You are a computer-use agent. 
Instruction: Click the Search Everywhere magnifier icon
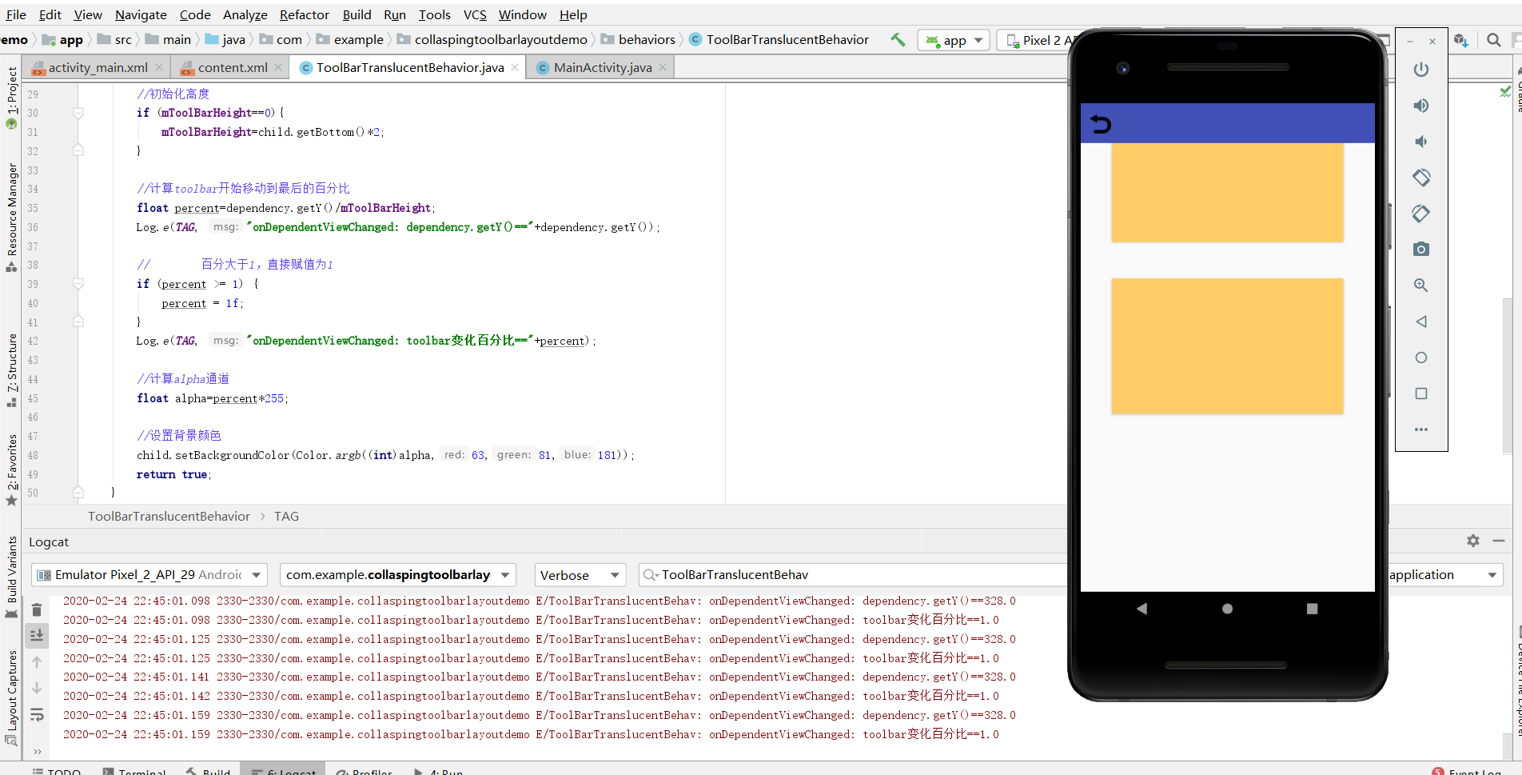click(1493, 40)
